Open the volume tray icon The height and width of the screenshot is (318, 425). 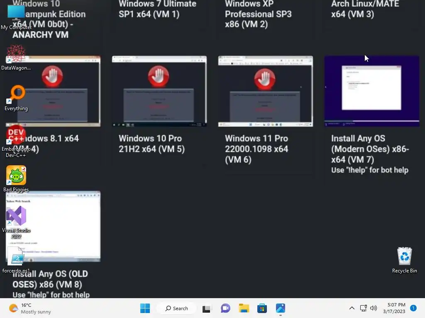[374, 308]
